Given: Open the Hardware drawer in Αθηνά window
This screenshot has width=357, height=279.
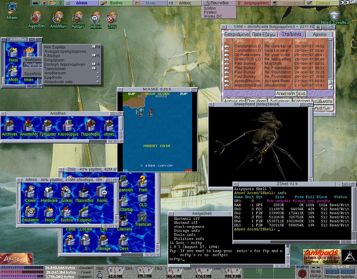Looking at the screenshot, I should point(49,193).
